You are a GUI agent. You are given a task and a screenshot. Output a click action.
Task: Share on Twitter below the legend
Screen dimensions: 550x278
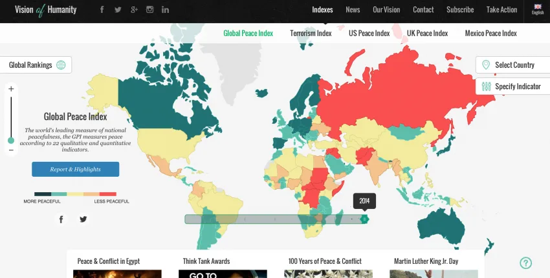pos(83,219)
